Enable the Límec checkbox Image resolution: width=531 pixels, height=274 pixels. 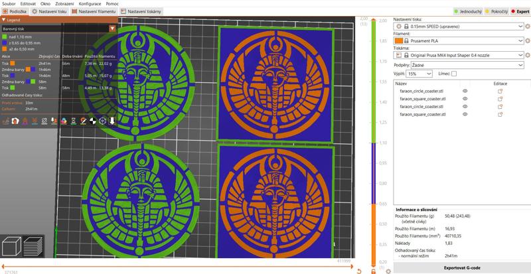(454, 74)
